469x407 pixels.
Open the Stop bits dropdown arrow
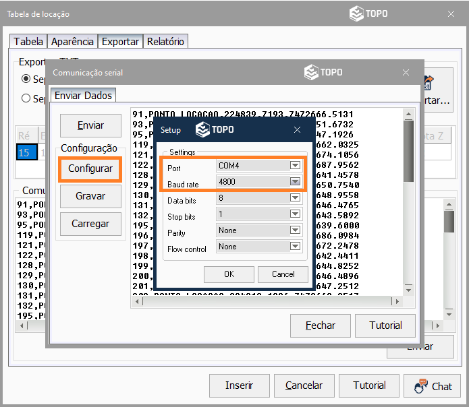294,214
